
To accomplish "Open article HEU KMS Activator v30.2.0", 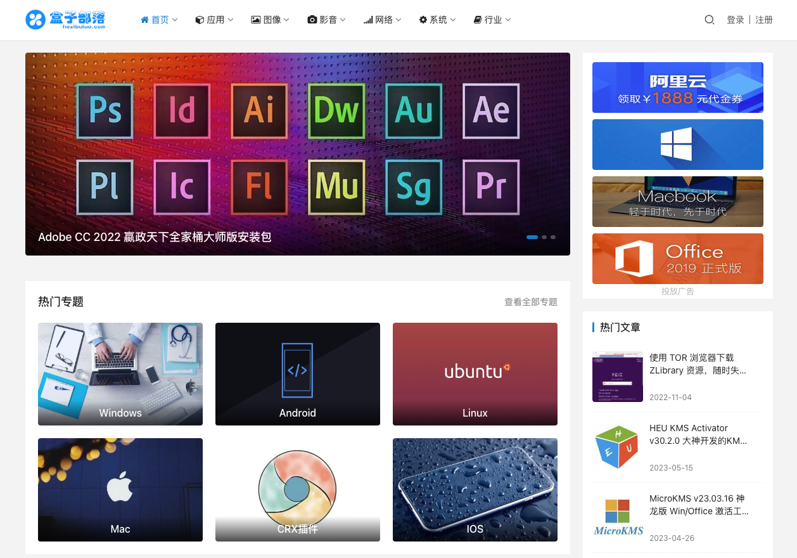I will pos(698,434).
